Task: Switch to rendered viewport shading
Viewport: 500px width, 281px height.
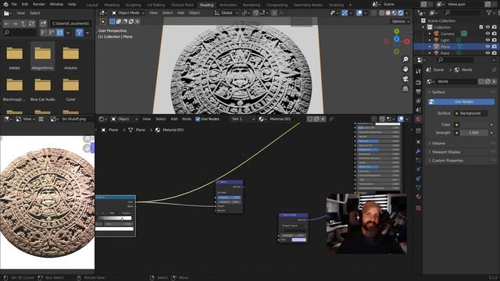Action: coord(401,13)
